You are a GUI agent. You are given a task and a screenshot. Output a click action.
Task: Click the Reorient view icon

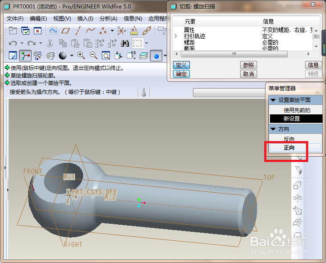118,56
